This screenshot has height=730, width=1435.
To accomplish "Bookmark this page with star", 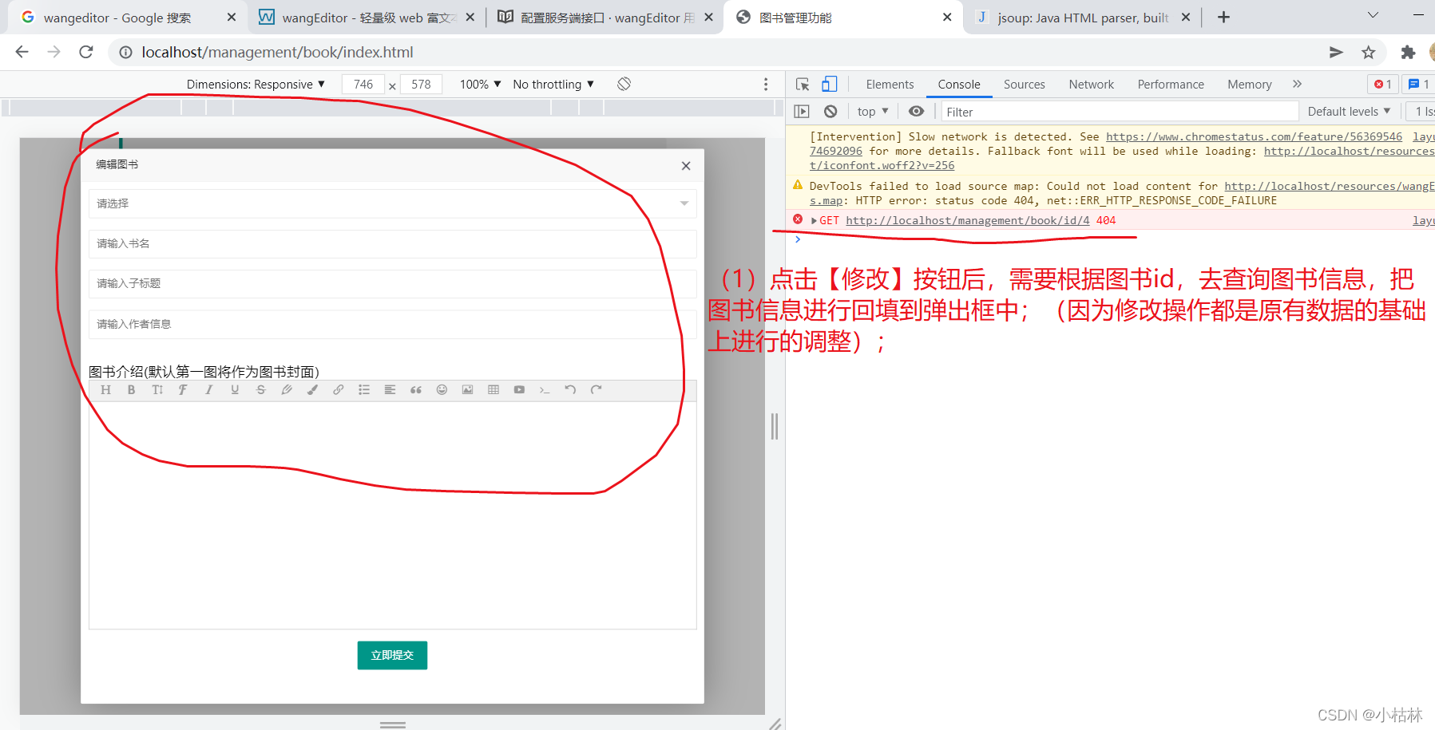I will click(x=1369, y=53).
